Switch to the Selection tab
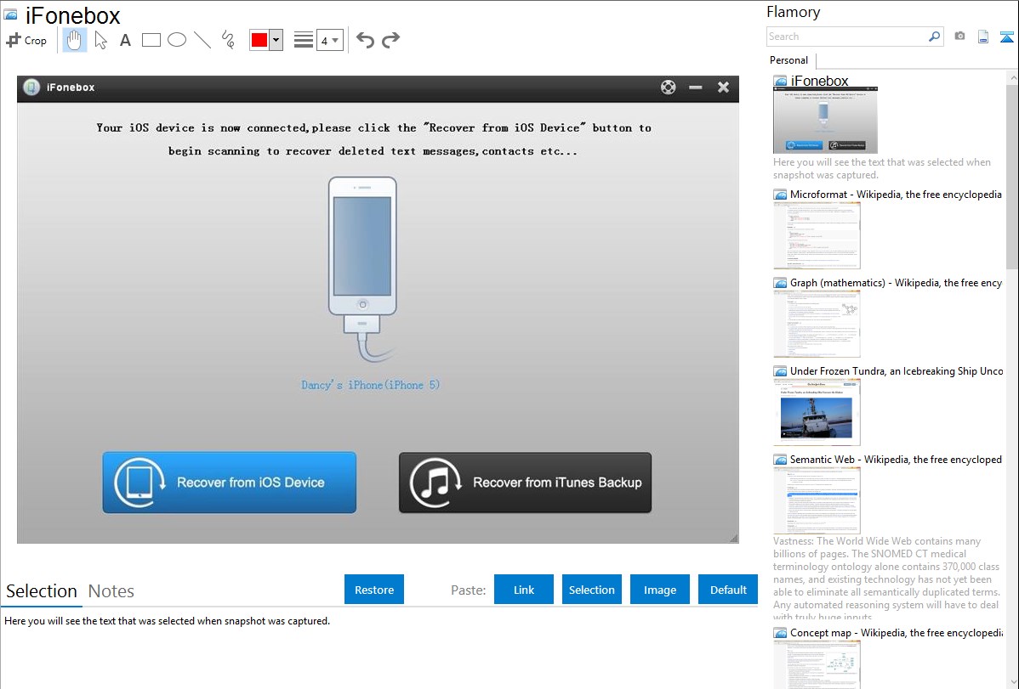Viewport: 1019px width, 689px height. (x=42, y=591)
